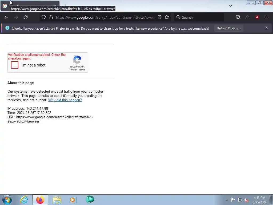Open the Windows Start menu

point(7,200)
